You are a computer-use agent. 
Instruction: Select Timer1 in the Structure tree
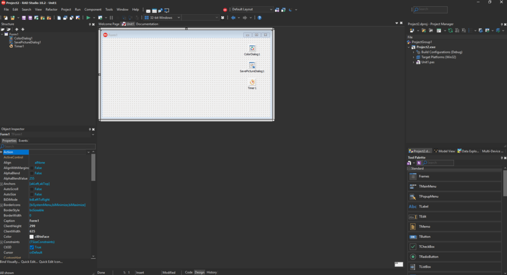tap(19, 46)
